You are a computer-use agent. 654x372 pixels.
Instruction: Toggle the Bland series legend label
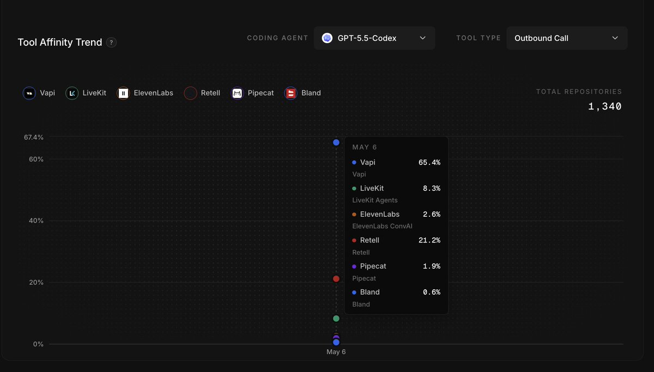point(311,93)
